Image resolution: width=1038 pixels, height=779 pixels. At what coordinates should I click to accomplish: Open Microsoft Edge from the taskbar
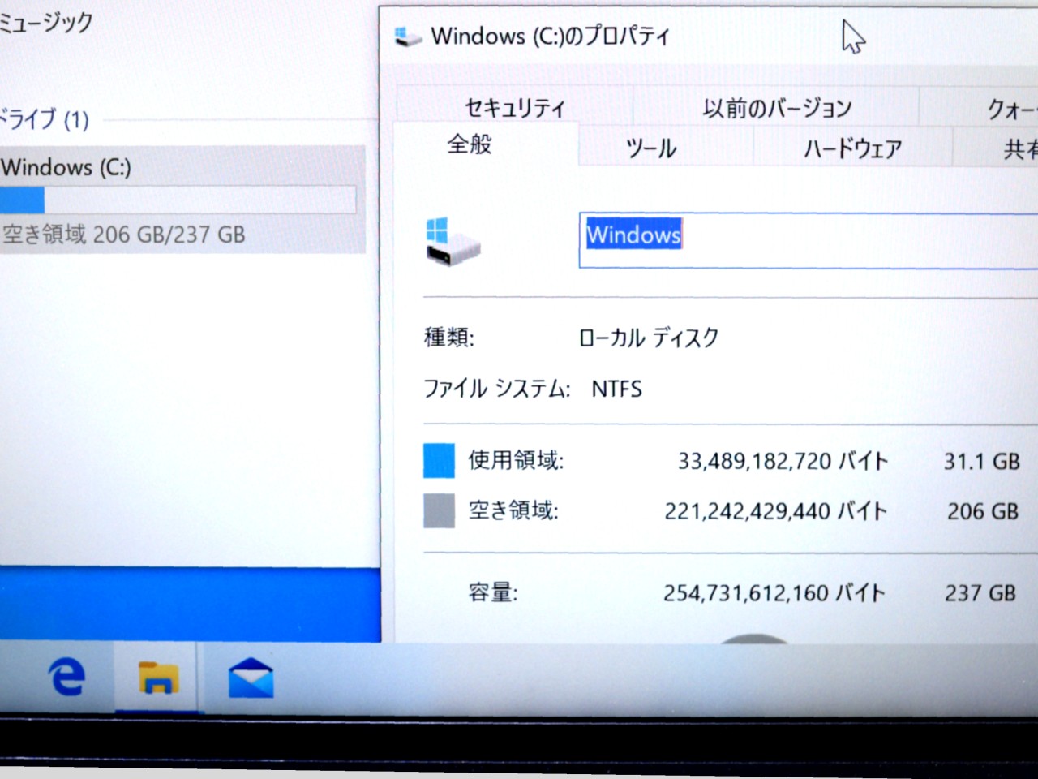(x=66, y=676)
